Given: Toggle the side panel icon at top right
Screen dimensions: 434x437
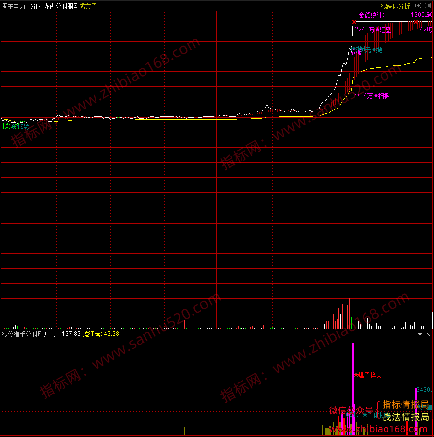Looking at the screenshot, I should (428, 6).
